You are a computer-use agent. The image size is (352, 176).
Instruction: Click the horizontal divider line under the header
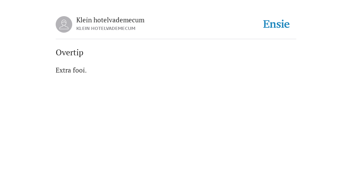click(176, 39)
